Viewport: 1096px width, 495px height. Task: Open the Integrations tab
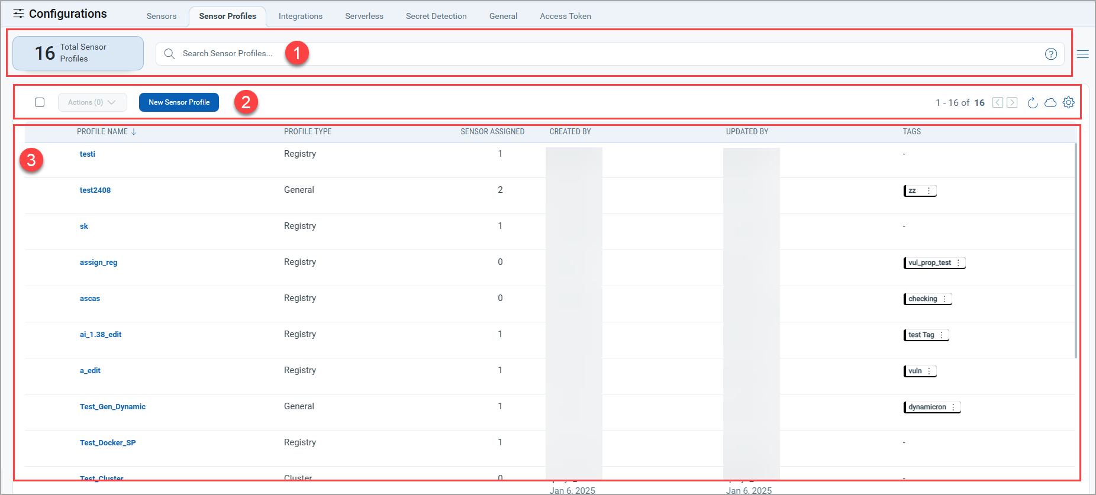click(x=301, y=16)
